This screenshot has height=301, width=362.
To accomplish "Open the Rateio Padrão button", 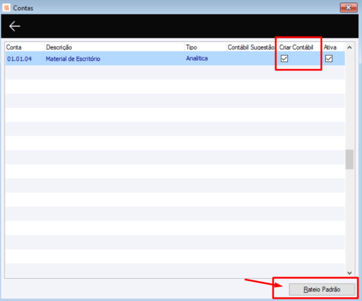I will tap(322, 289).
